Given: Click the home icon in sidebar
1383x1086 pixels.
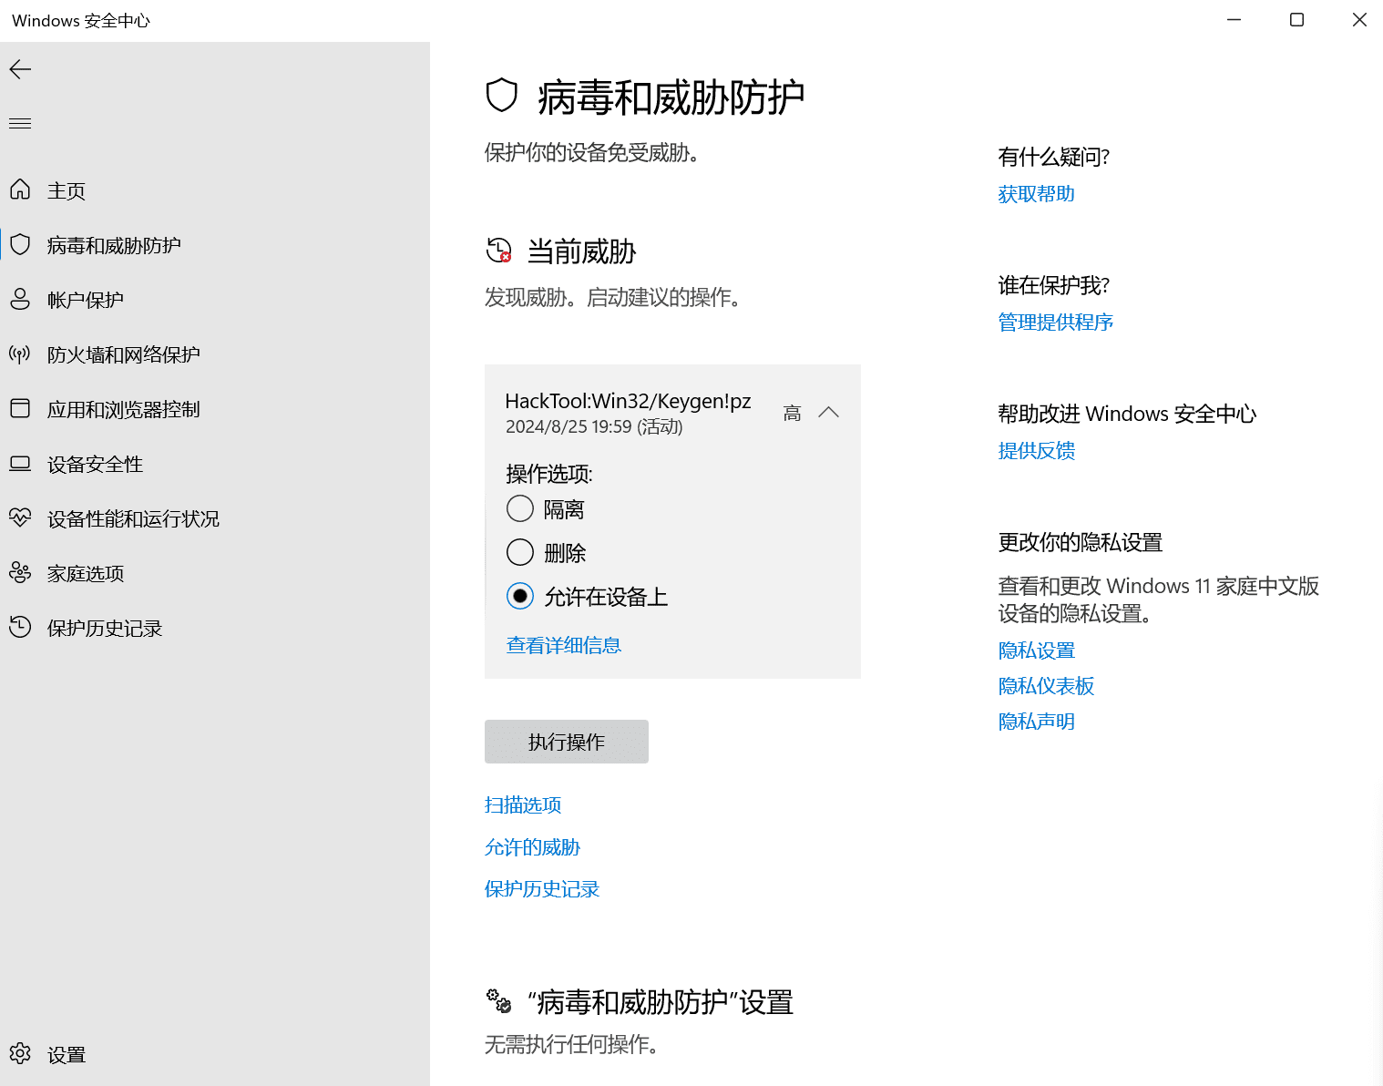Looking at the screenshot, I should coord(20,190).
